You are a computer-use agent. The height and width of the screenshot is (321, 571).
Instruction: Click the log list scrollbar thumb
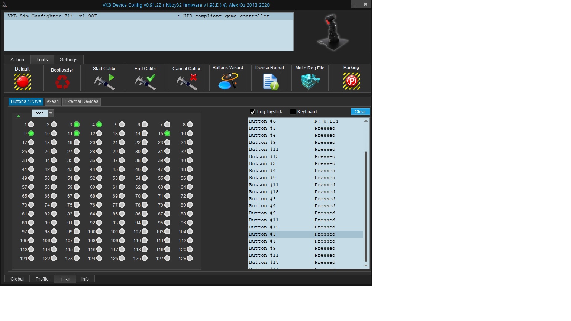point(366,206)
